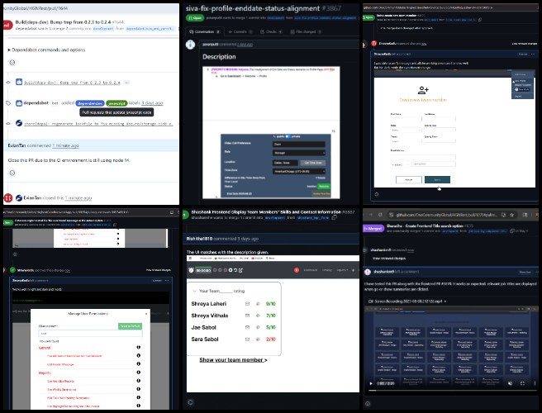Click the skills icon next to Shreya Vithala

tap(258, 316)
